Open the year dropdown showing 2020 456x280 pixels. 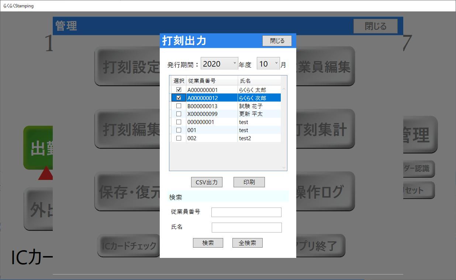220,64
